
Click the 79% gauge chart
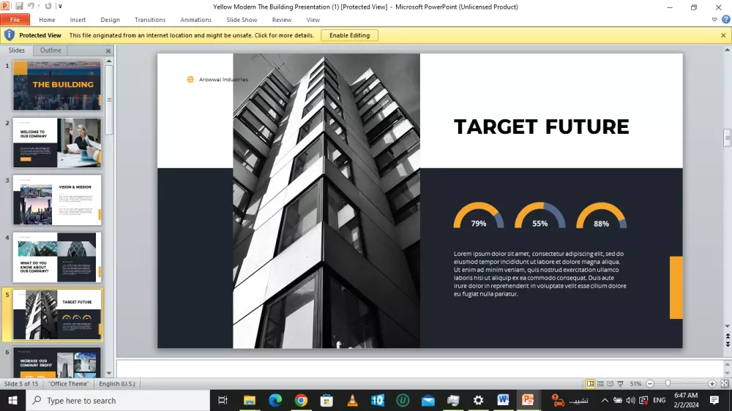pos(479,216)
